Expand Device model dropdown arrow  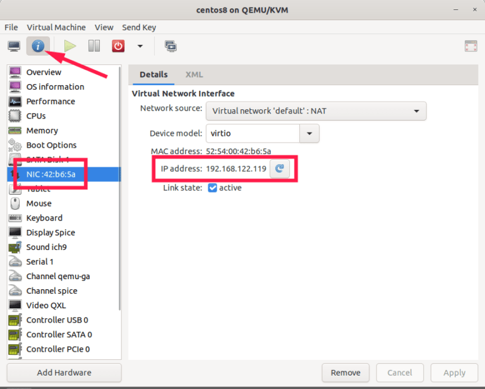coord(309,133)
